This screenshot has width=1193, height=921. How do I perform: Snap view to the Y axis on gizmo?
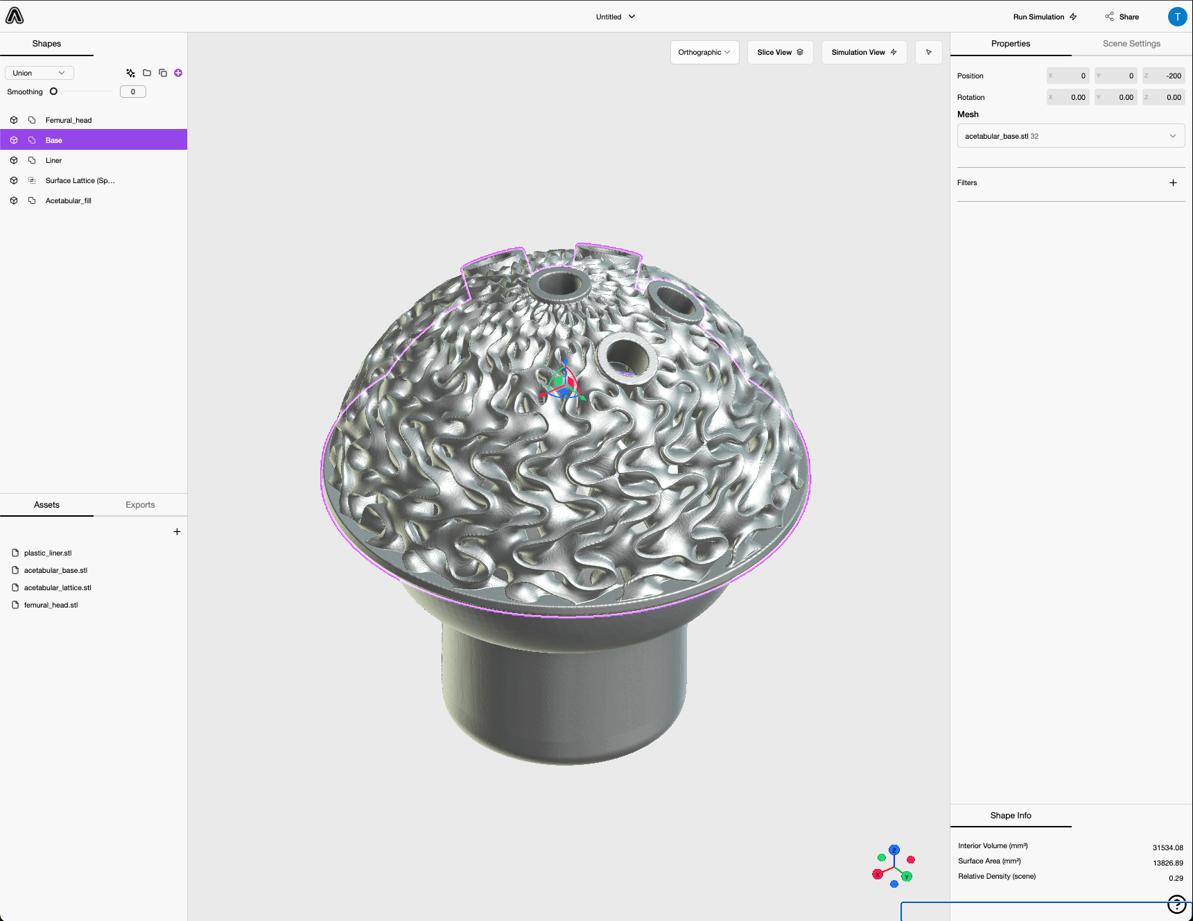pos(907,877)
